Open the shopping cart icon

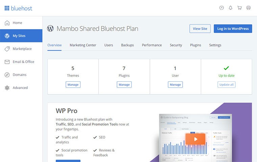click(x=239, y=8)
